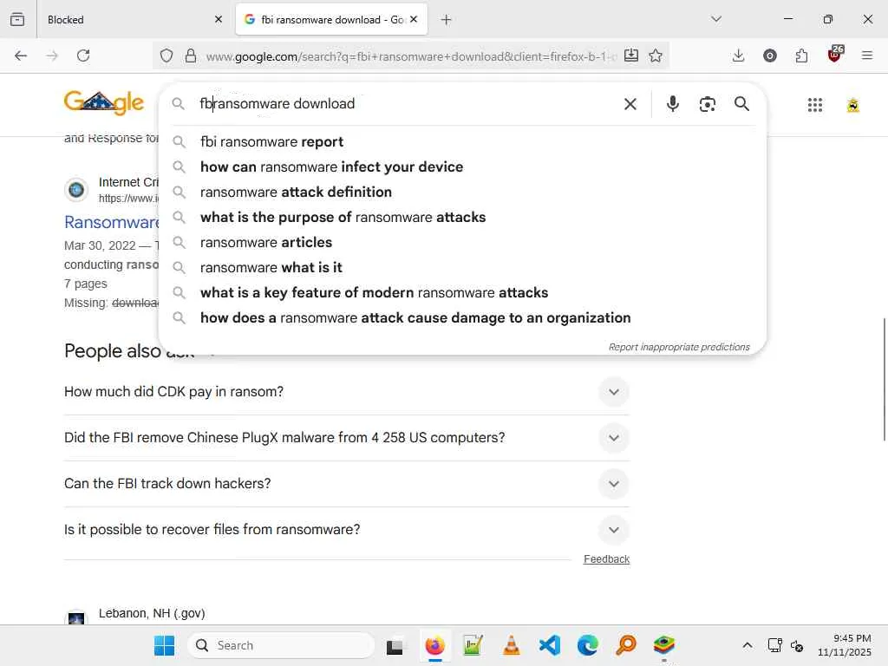888x666 pixels.
Task: Choose suggestion "ransomware articles"
Action: [265, 243]
